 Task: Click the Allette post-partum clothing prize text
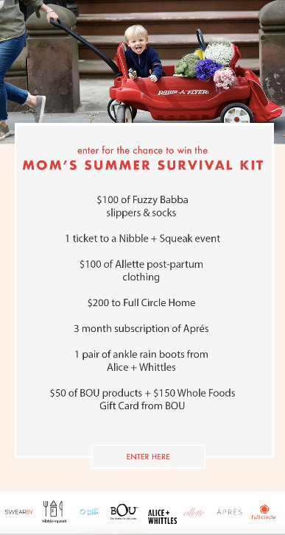pos(141,270)
